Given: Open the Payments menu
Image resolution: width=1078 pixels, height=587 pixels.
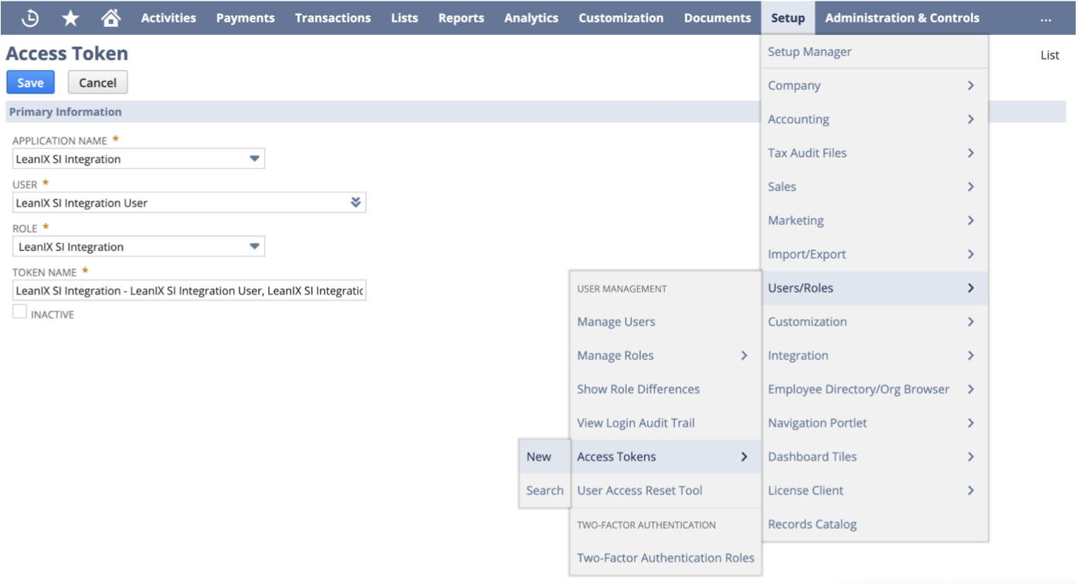Looking at the screenshot, I should pyautogui.click(x=245, y=18).
